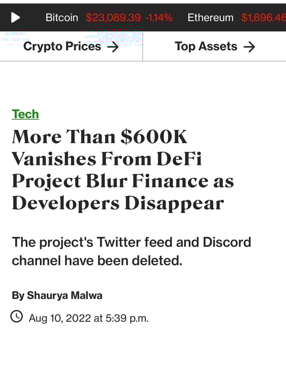The image size is (286, 367).
Task: Click the divider between Crypto Prices and Top Assets
Action: click(x=143, y=47)
